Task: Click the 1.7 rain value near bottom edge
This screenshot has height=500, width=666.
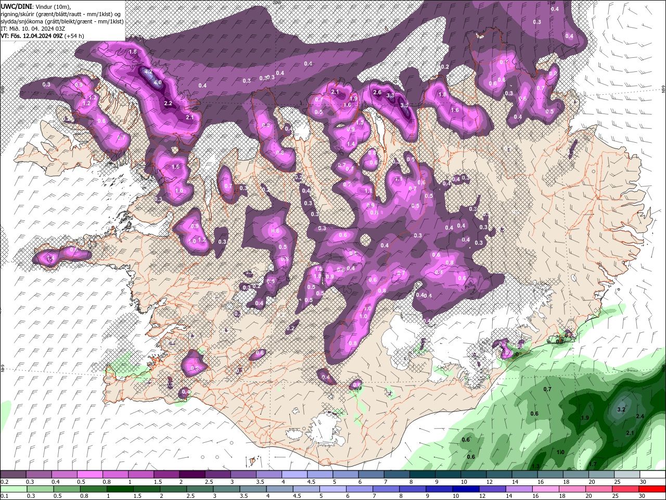Action: pos(592,464)
